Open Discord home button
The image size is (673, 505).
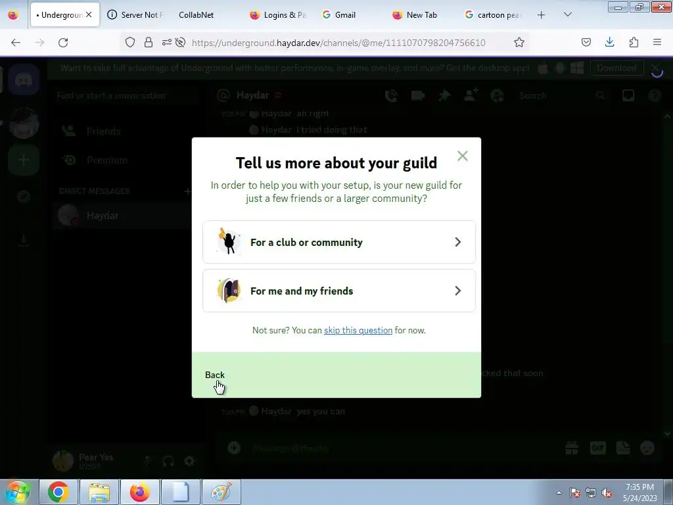point(24,80)
